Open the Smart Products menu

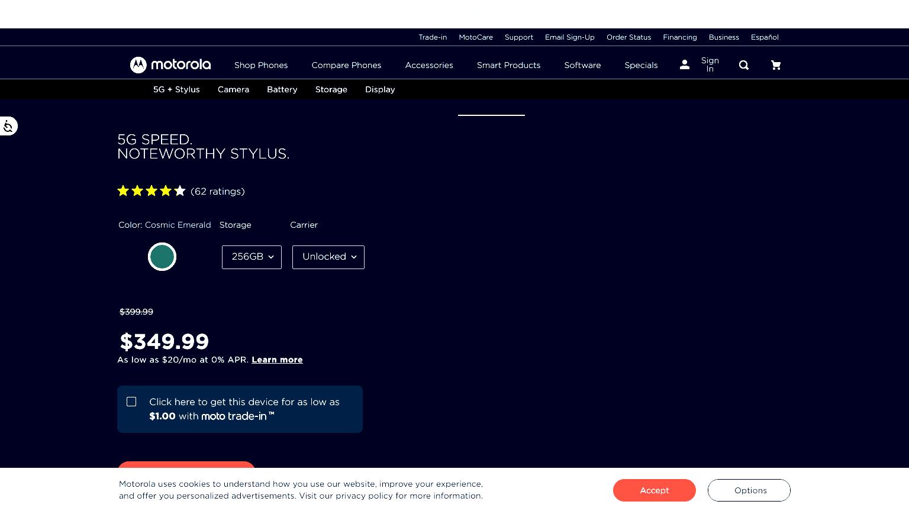point(508,65)
